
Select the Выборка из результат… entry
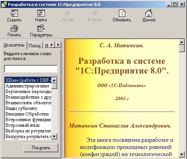tap(28, 131)
